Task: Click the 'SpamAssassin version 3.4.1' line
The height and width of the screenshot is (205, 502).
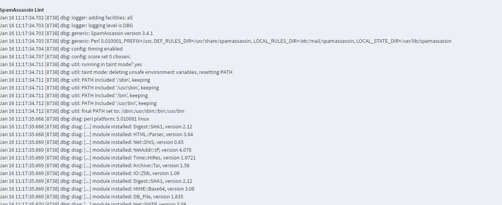Action: [x=77, y=33]
